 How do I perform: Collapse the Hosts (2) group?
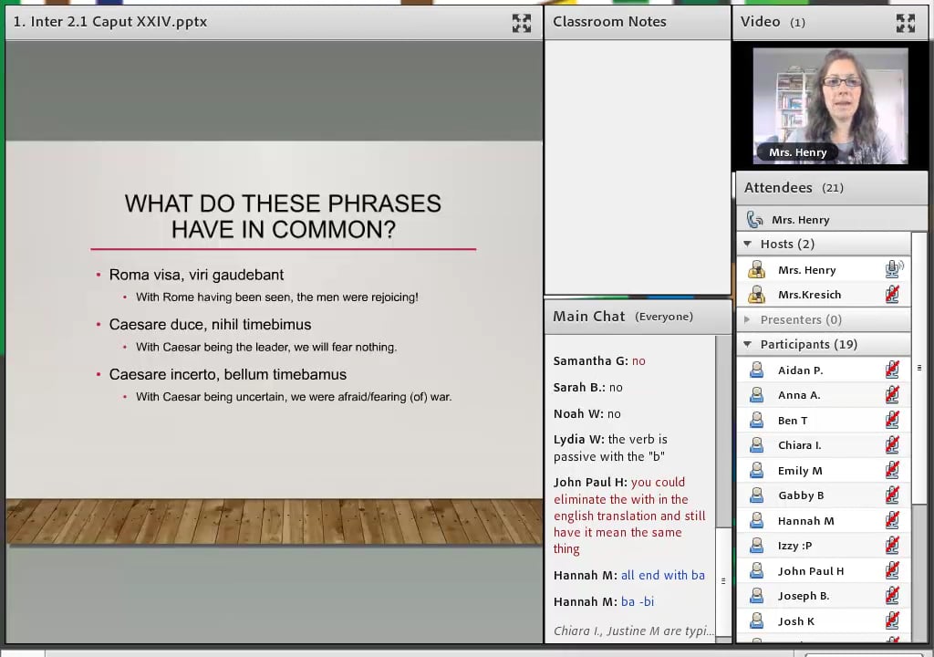click(748, 244)
